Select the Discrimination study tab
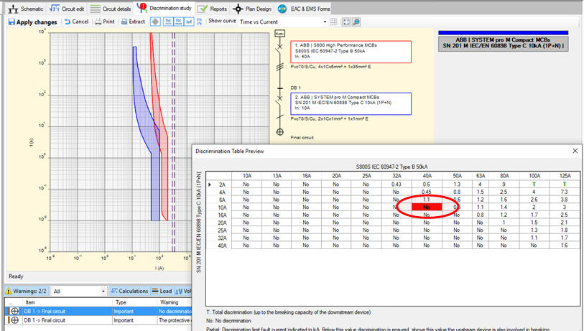Screen dimensions: 584x331 (164, 8)
